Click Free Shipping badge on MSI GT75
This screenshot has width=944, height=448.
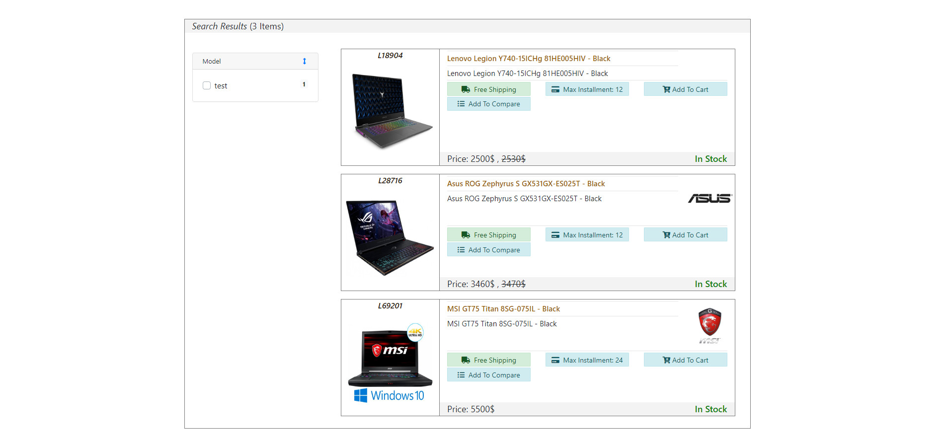(x=489, y=360)
